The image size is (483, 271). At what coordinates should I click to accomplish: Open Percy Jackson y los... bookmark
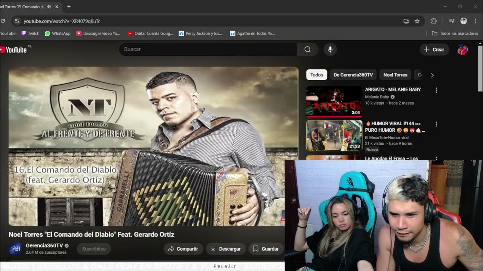tap(201, 33)
